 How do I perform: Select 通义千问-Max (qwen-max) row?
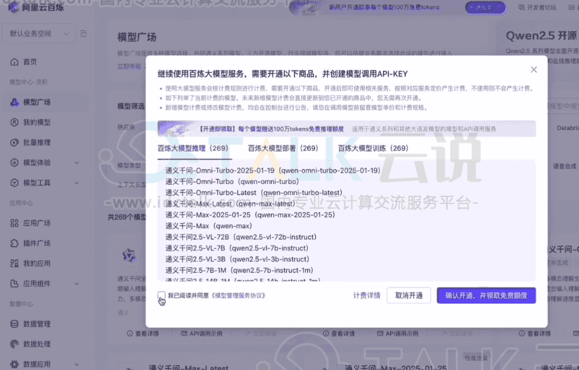(x=209, y=226)
